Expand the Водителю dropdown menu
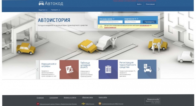 43,10
